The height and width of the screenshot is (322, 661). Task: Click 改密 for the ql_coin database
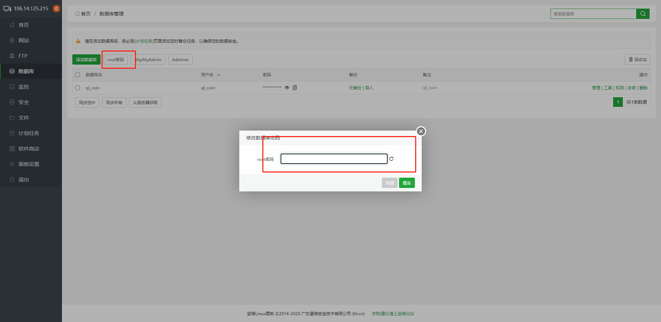pyautogui.click(x=631, y=88)
